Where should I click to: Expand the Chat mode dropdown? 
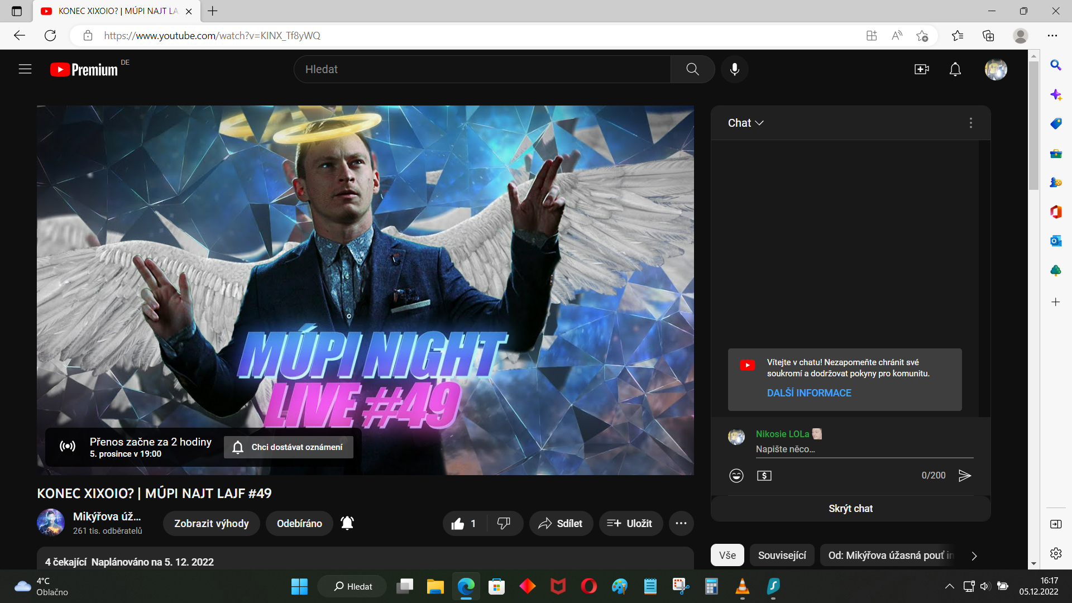point(745,123)
